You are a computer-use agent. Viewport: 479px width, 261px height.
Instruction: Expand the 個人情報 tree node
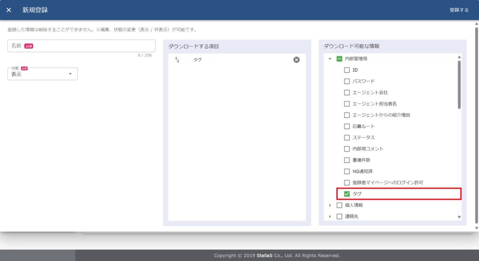point(330,205)
